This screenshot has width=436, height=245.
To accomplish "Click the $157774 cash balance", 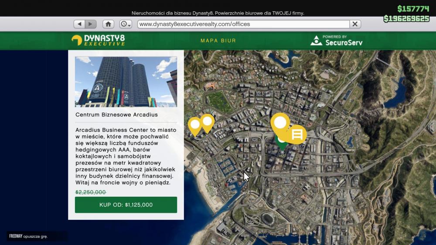I will (x=413, y=9).
